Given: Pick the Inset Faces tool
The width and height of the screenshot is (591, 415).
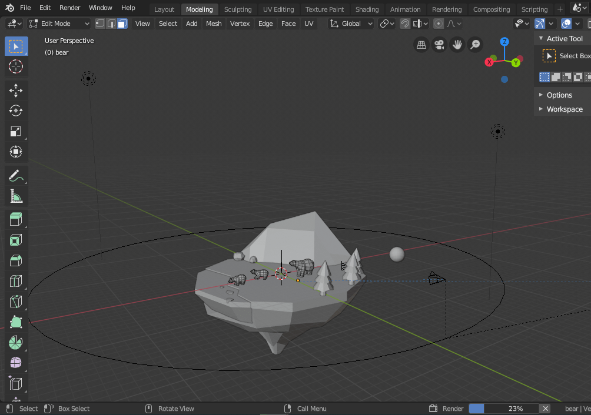Looking at the screenshot, I should [x=16, y=240].
